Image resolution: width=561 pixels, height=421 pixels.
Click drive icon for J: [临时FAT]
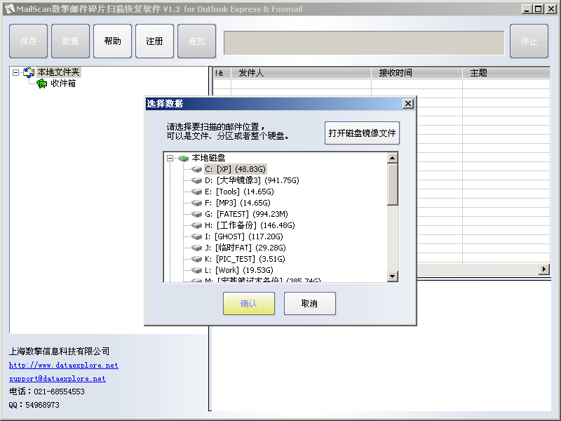pyautogui.click(x=196, y=248)
